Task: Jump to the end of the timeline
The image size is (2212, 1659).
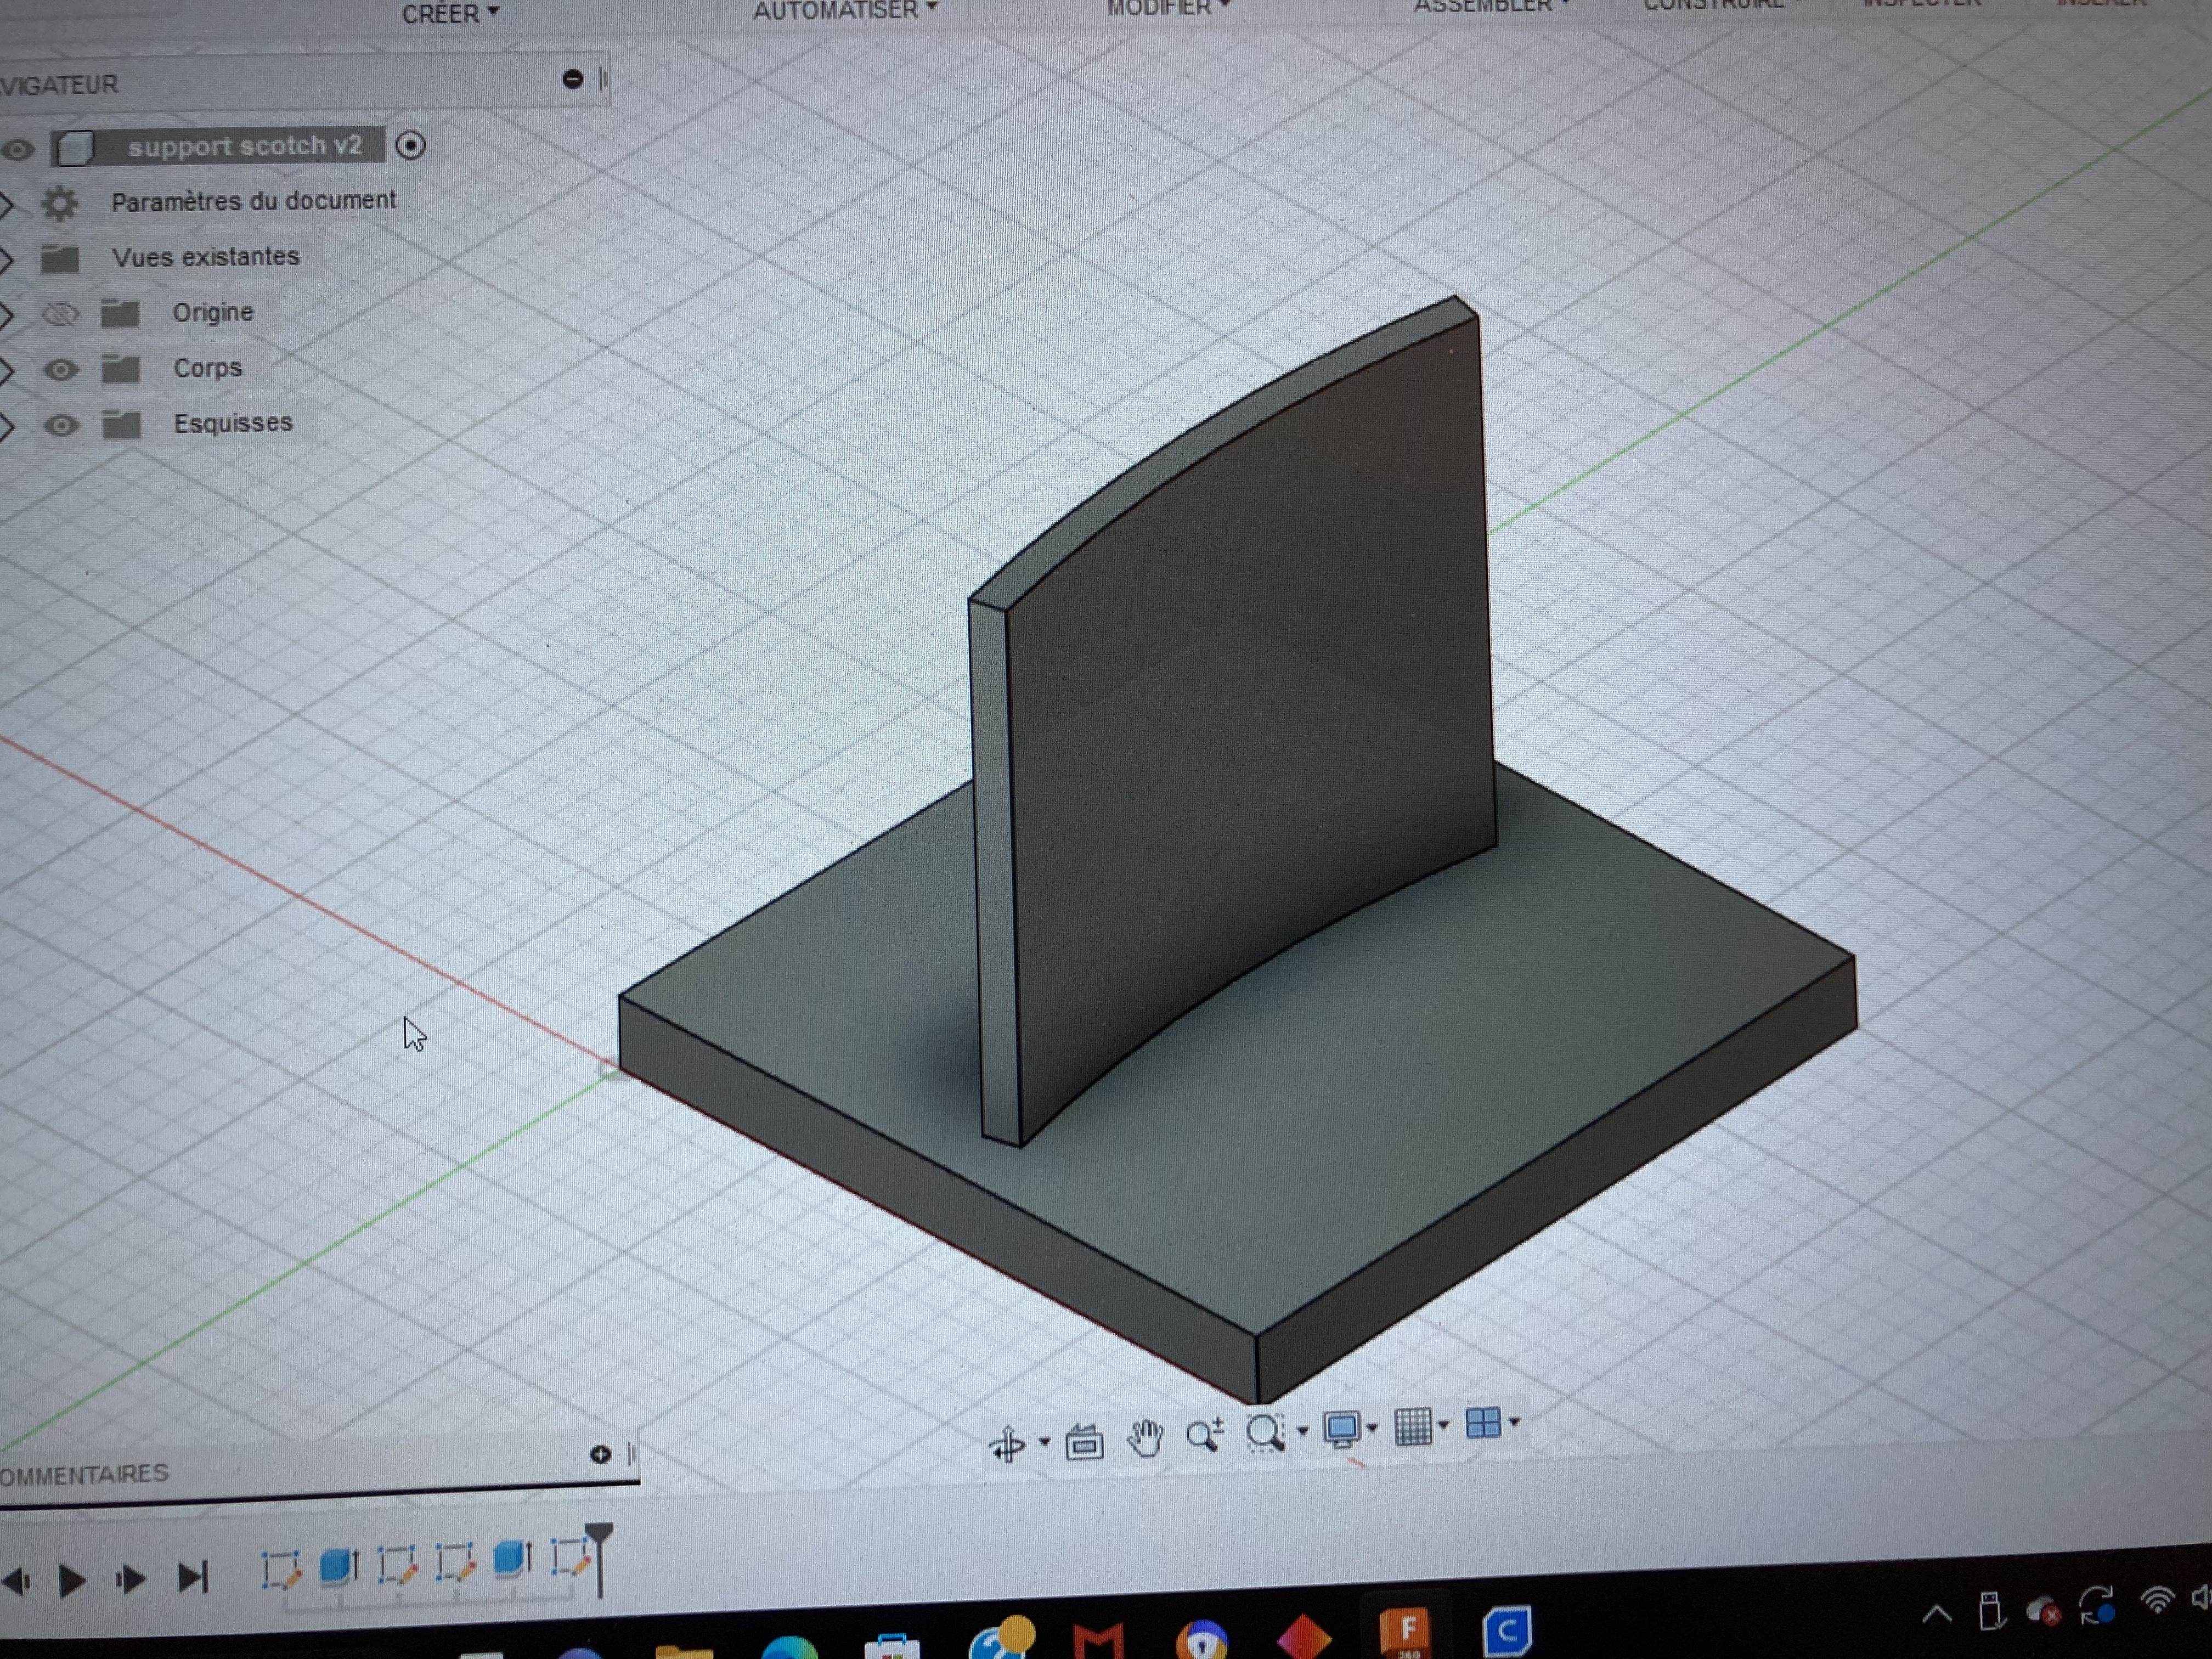Action: coord(193,1578)
